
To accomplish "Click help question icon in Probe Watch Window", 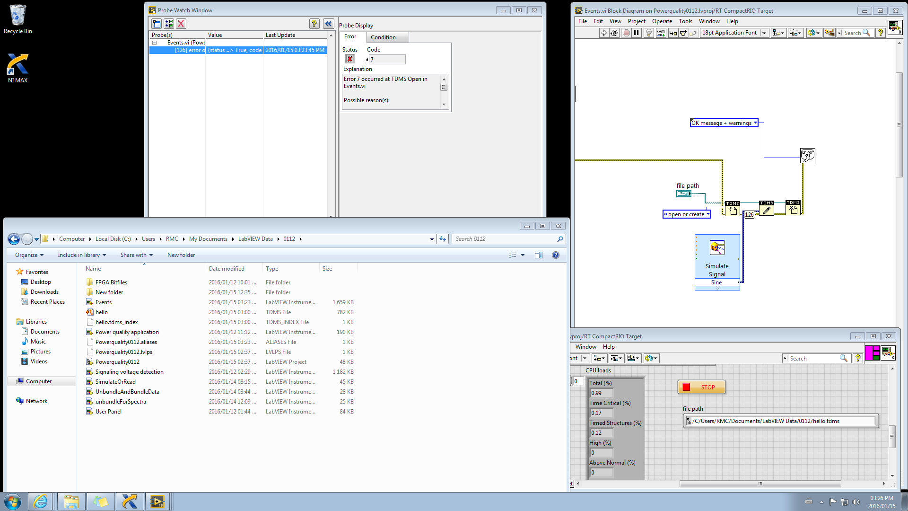I will 314,24.
